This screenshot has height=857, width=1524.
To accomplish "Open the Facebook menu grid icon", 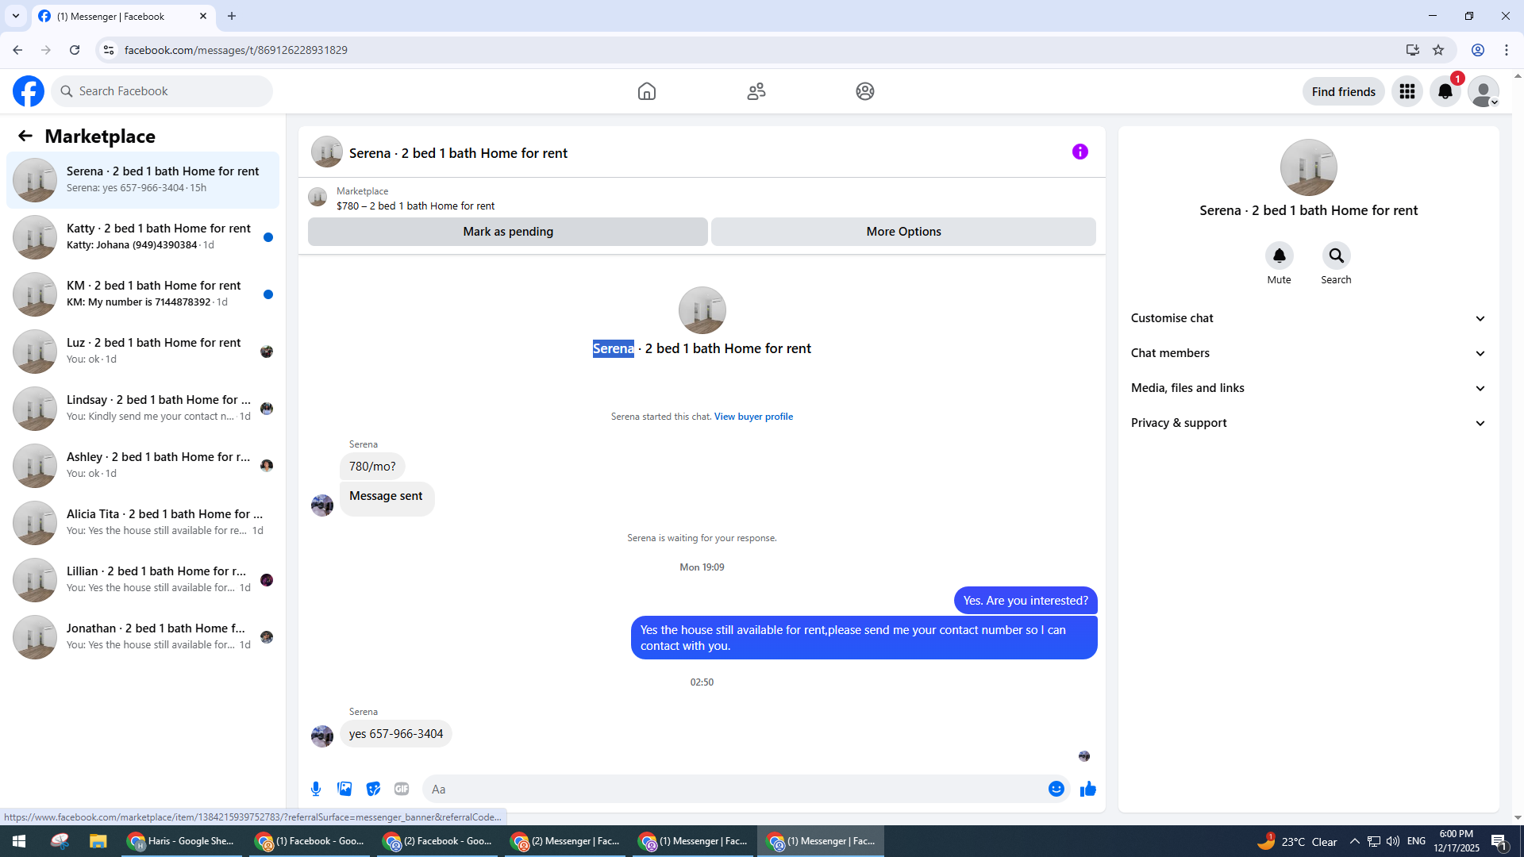I will click(1407, 91).
